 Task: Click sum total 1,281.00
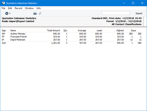[x=56, y=43]
